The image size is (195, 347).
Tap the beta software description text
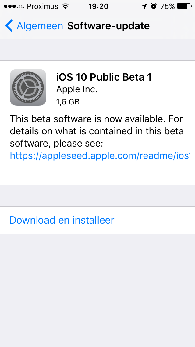(x=97, y=131)
